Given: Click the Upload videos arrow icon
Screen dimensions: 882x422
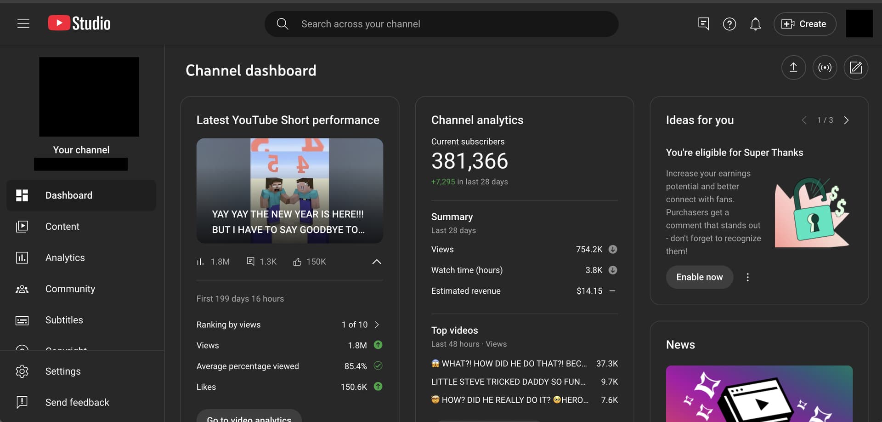Looking at the screenshot, I should click(x=793, y=68).
